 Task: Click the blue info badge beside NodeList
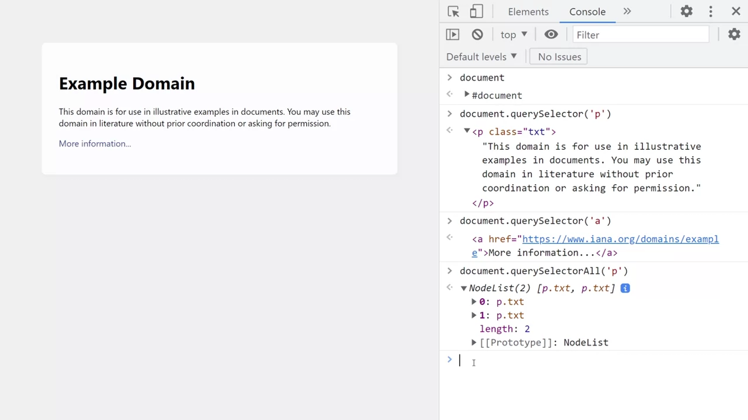pos(625,288)
